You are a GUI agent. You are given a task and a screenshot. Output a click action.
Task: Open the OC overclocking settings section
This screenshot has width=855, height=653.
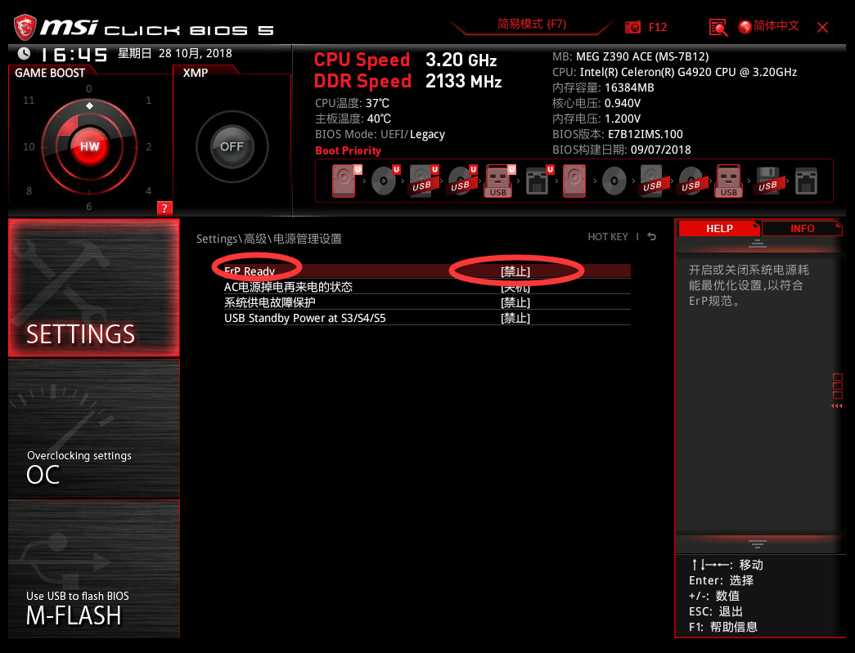(94, 428)
